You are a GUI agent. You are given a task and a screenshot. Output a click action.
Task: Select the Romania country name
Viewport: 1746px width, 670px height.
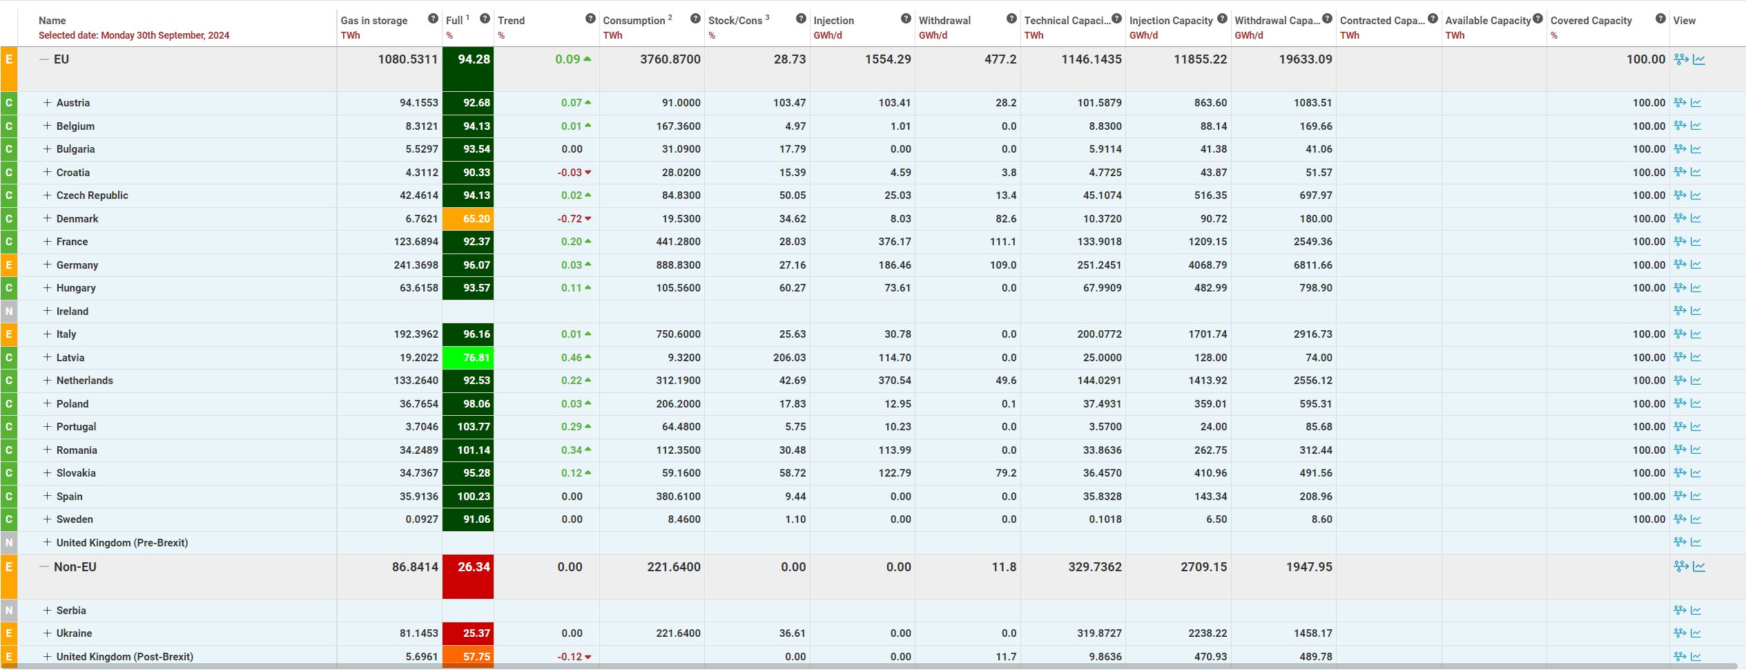(x=77, y=450)
